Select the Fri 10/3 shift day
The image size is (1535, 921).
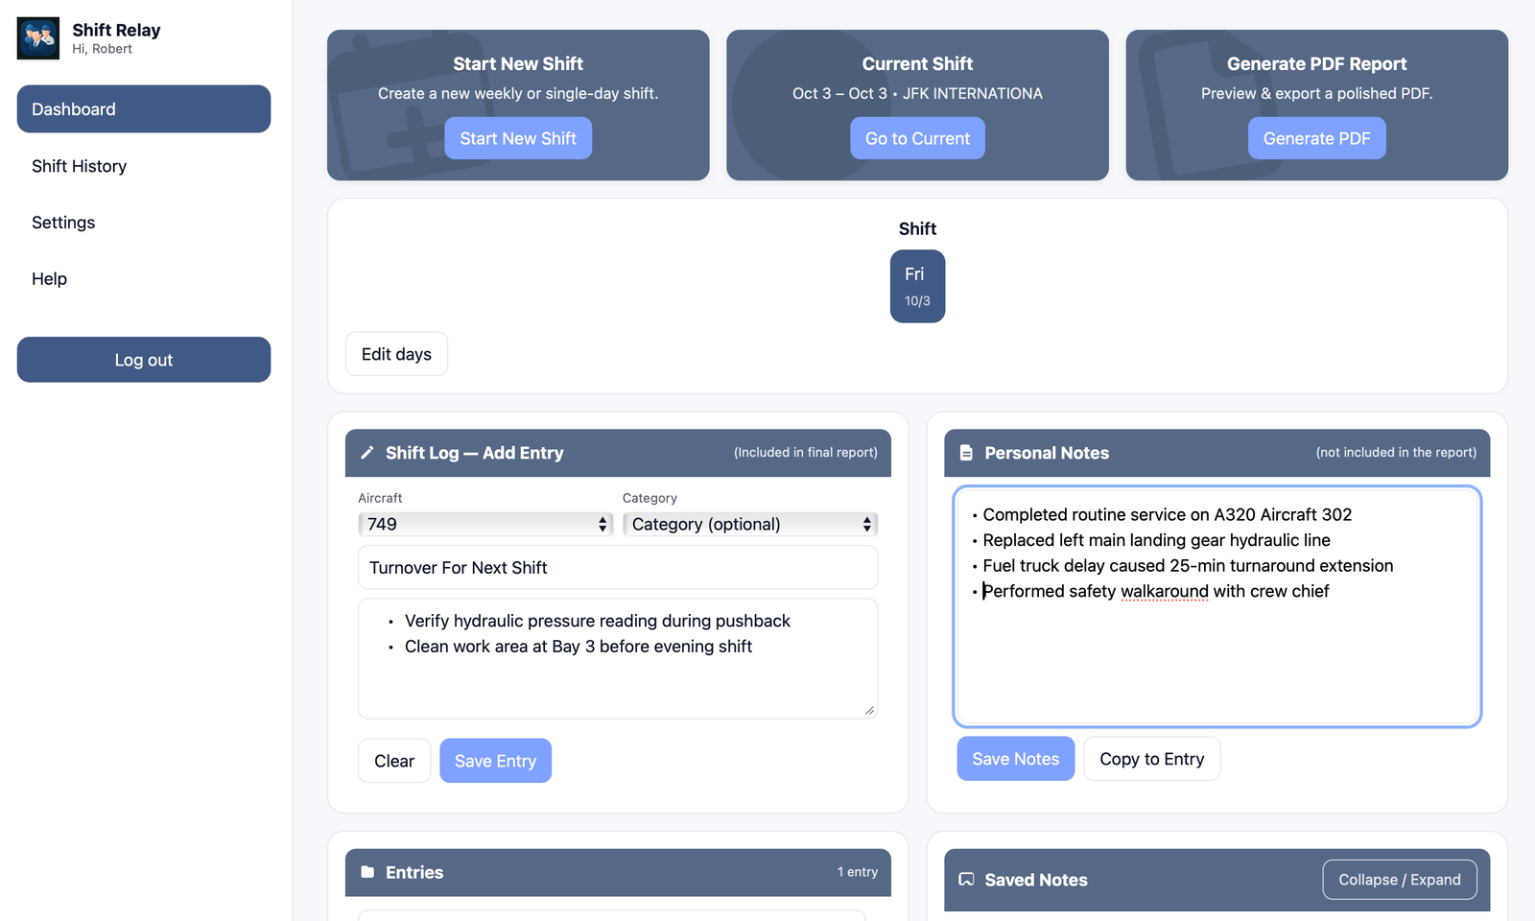click(x=916, y=286)
